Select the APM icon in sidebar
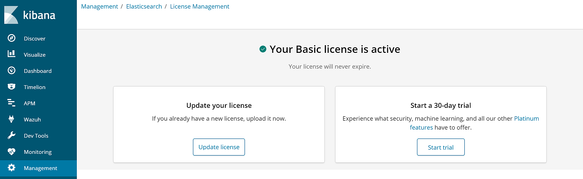Viewport: 583px width, 179px height. [12, 103]
